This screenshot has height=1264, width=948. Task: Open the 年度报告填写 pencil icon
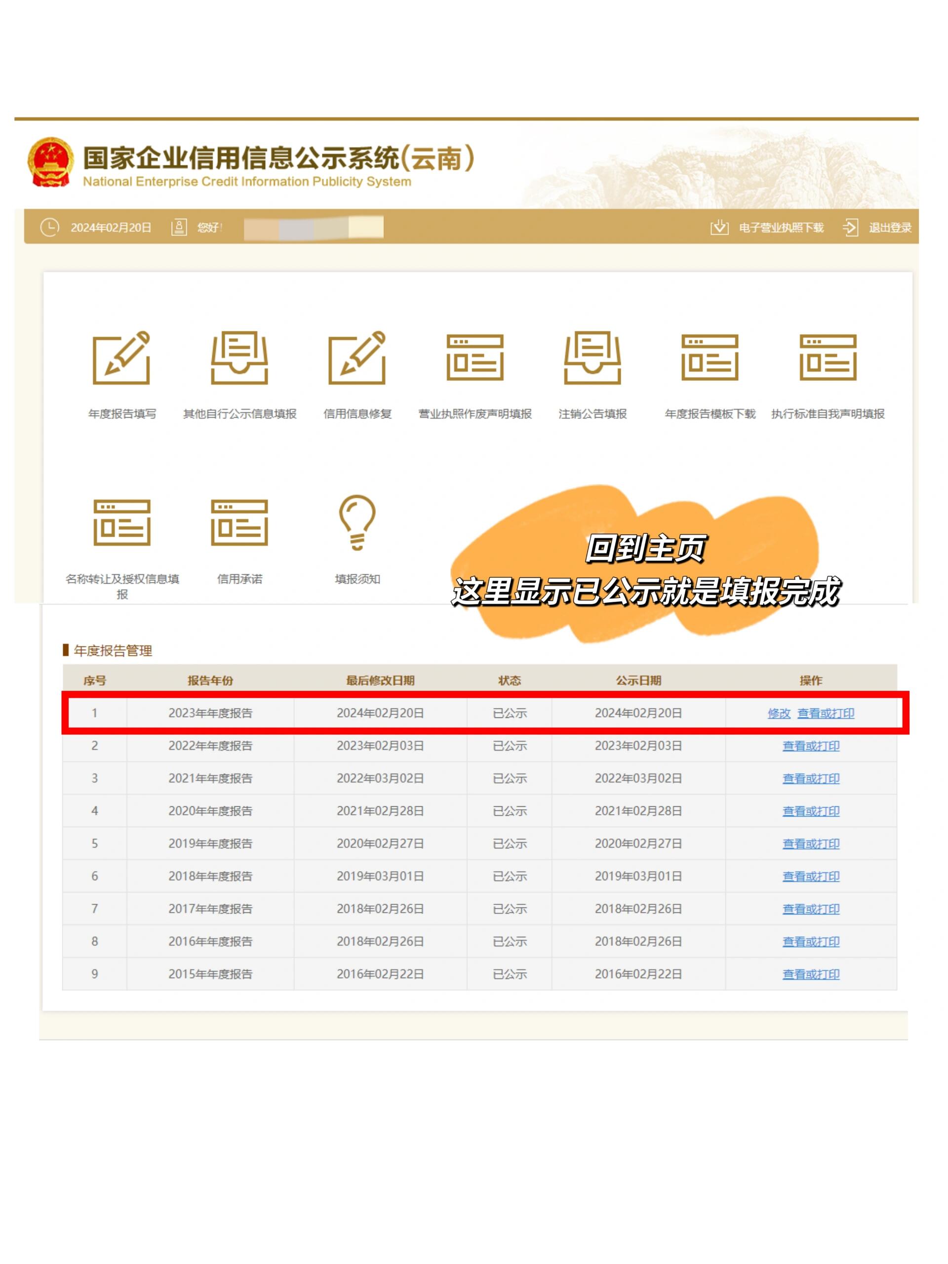click(x=121, y=357)
